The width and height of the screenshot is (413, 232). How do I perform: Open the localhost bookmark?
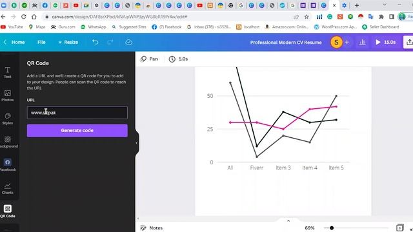[x=248, y=27]
